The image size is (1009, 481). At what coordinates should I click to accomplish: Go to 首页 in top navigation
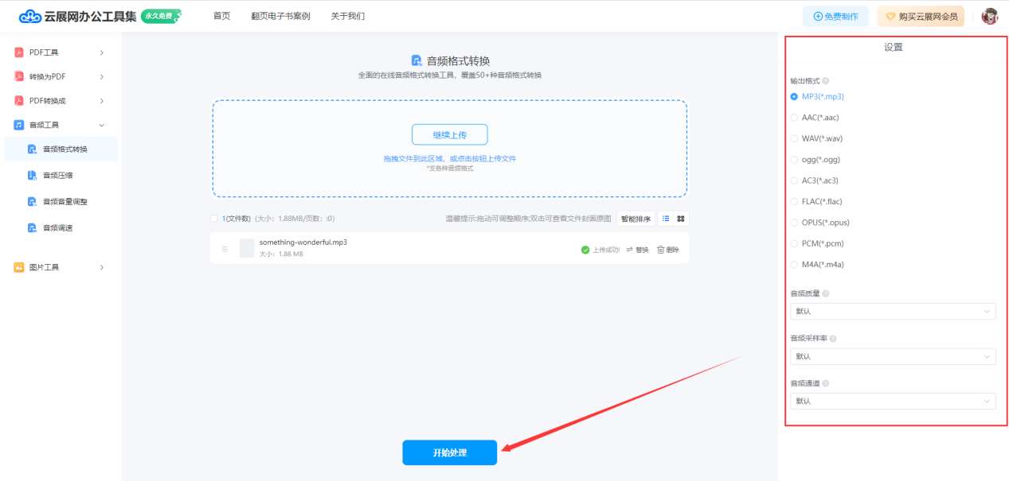click(x=221, y=16)
